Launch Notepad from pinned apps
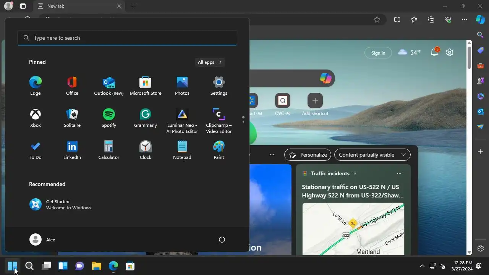489x275 pixels. tap(182, 150)
